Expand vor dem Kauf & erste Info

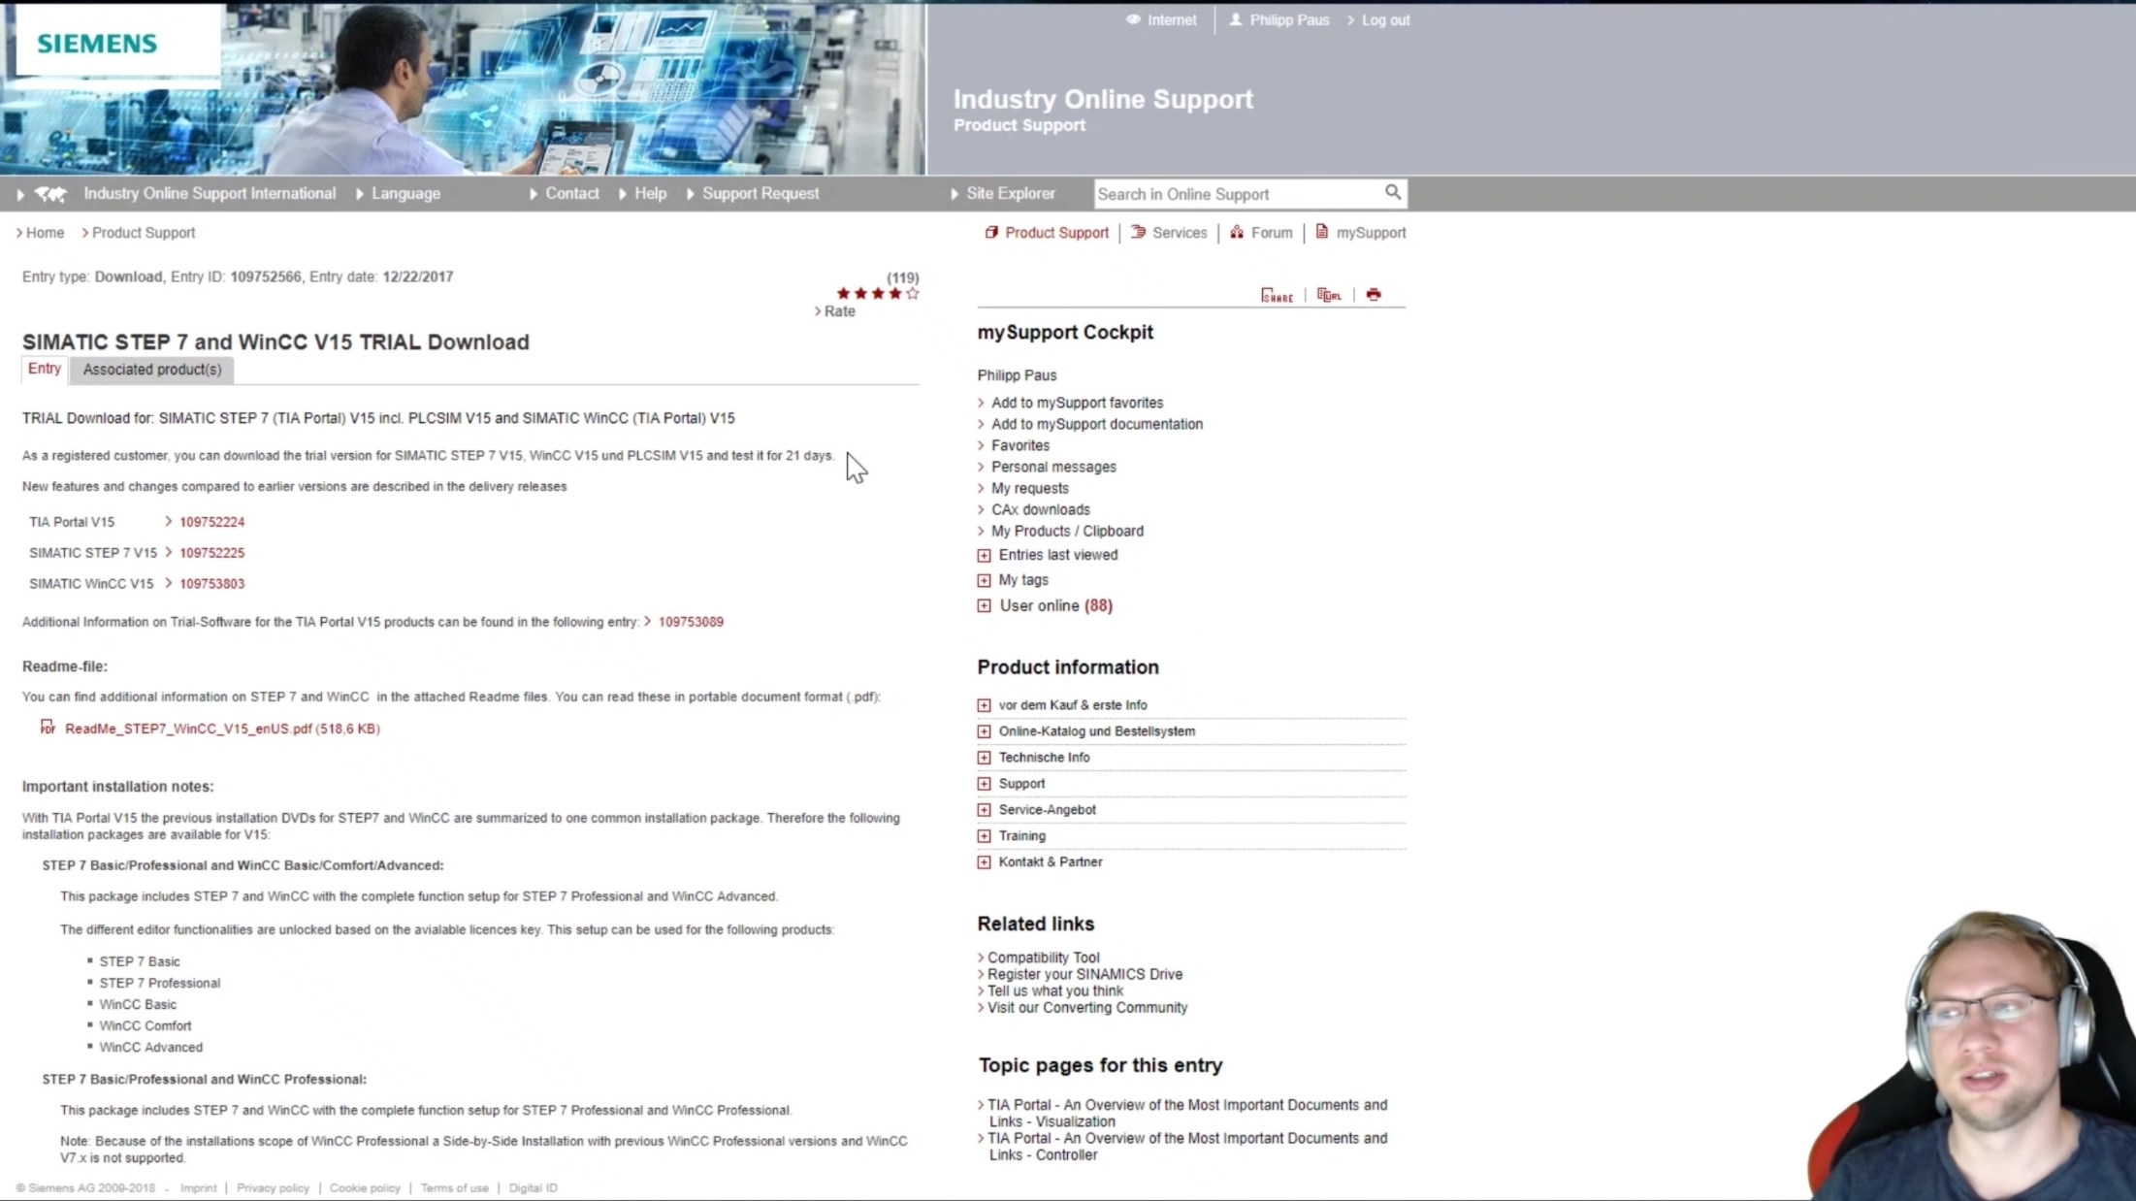pyautogui.click(x=984, y=705)
